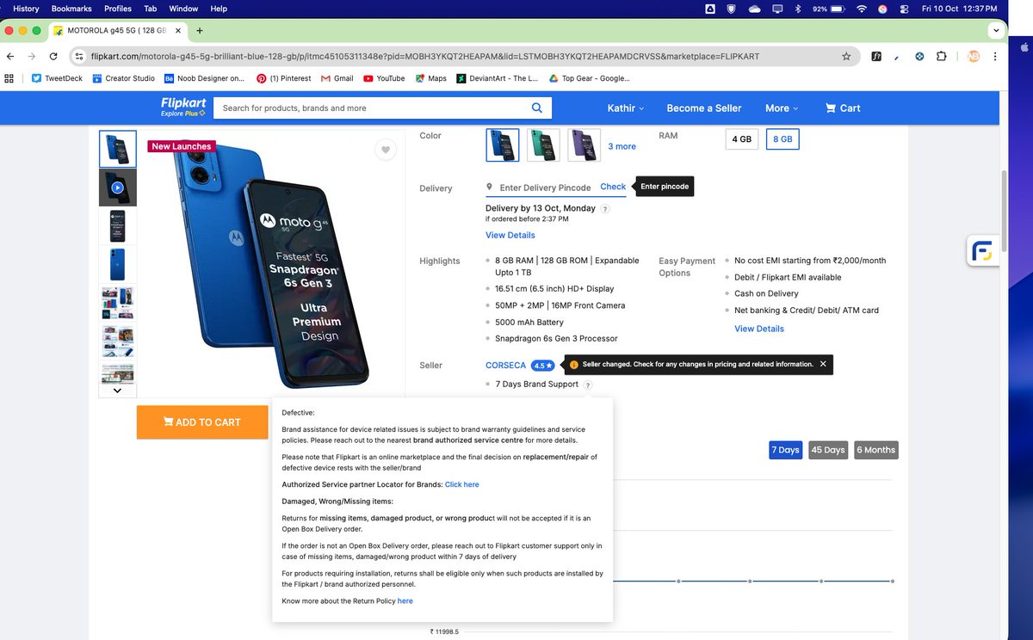The width and height of the screenshot is (1033, 640).
Task: Open the browser profile avatar
Action: click(974, 57)
